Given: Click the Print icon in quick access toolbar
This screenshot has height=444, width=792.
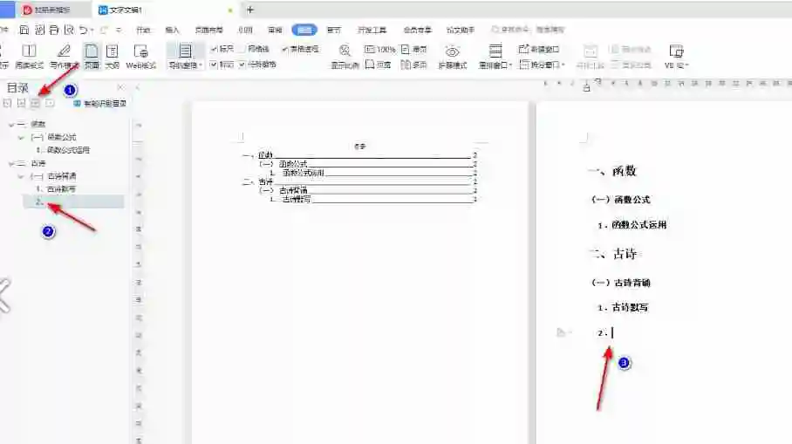Looking at the screenshot, I should click(54, 30).
